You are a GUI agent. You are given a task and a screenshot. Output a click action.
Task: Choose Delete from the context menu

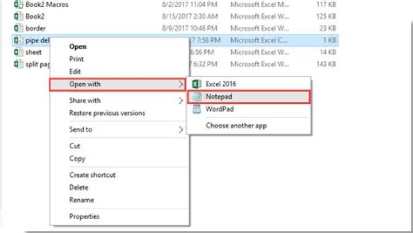pos(79,188)
